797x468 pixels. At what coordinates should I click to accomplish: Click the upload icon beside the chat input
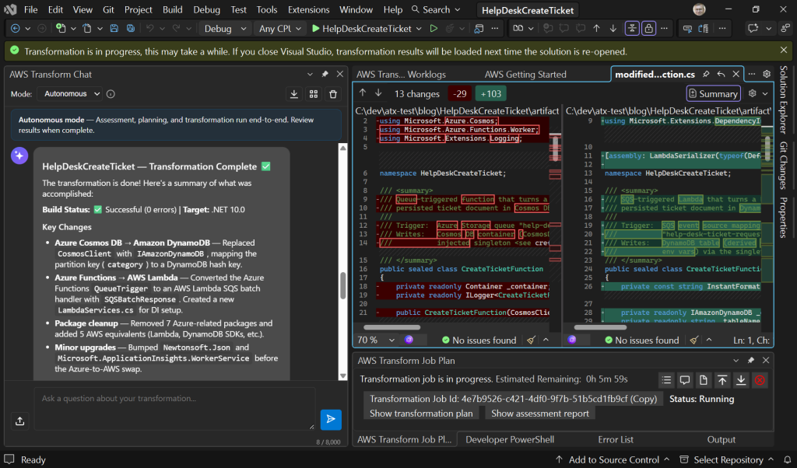[x=19, y=421]
